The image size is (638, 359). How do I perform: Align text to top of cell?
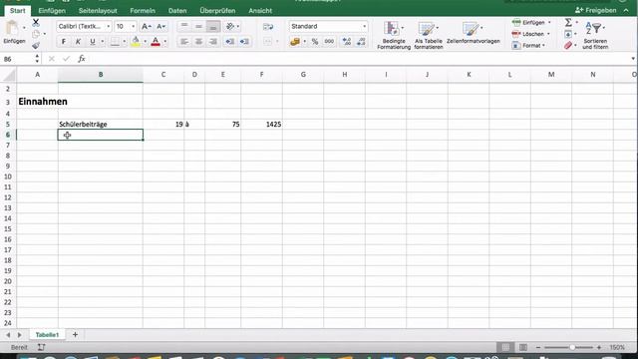point(184,27)
